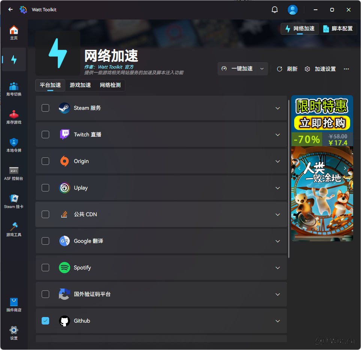The image size is (361, 350).
Task: Open 本地令牌 local authenticator
Action: tap(14, 145)
